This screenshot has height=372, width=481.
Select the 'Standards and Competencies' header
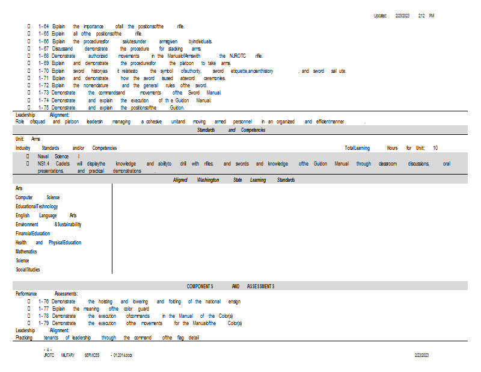(x=231, y=130)
